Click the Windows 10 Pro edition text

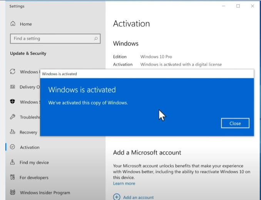click(156, 57)
